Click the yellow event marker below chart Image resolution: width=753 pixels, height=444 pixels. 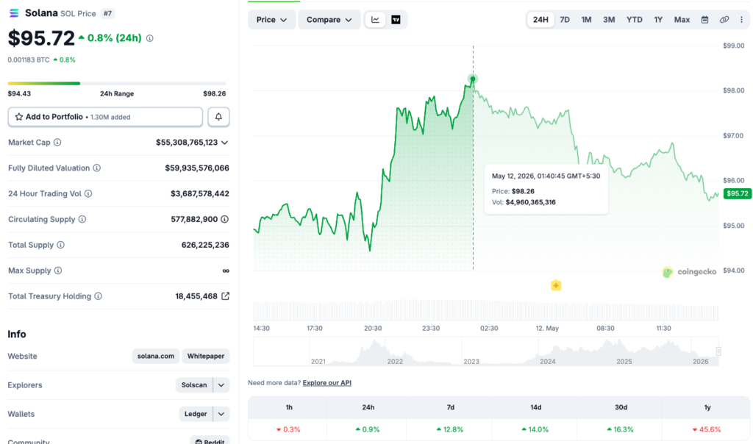coord(556,286)
